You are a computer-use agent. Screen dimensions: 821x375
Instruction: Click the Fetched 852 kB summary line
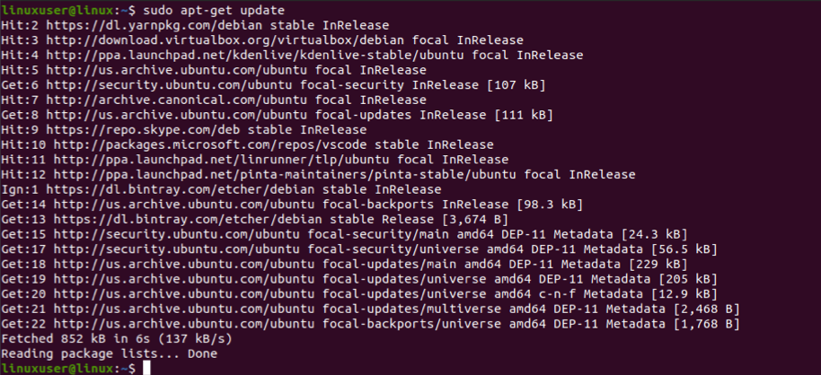pos(117,339)
